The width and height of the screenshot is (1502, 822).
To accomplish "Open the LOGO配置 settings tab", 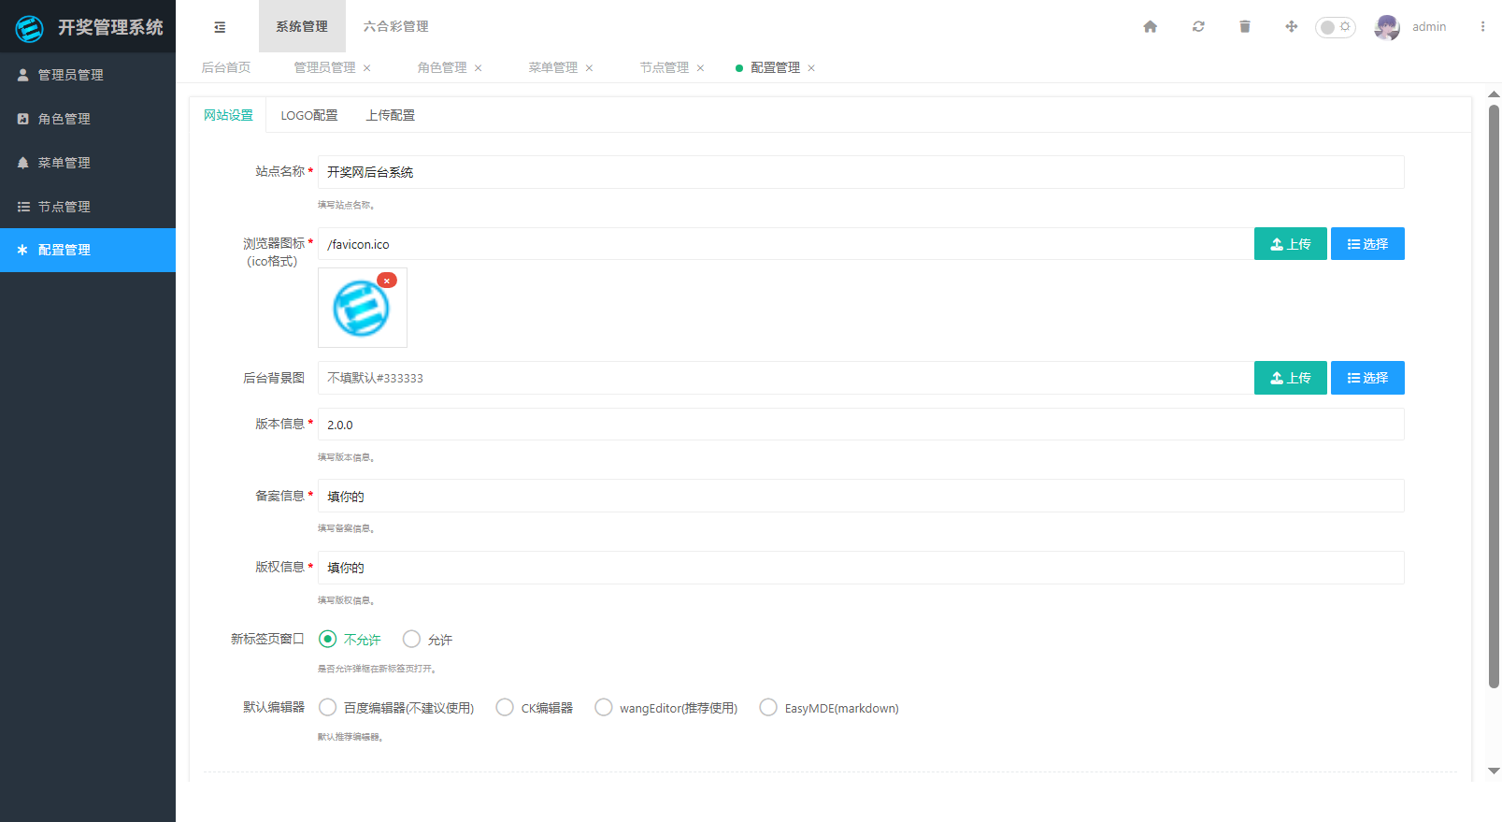I will point(309,115).
